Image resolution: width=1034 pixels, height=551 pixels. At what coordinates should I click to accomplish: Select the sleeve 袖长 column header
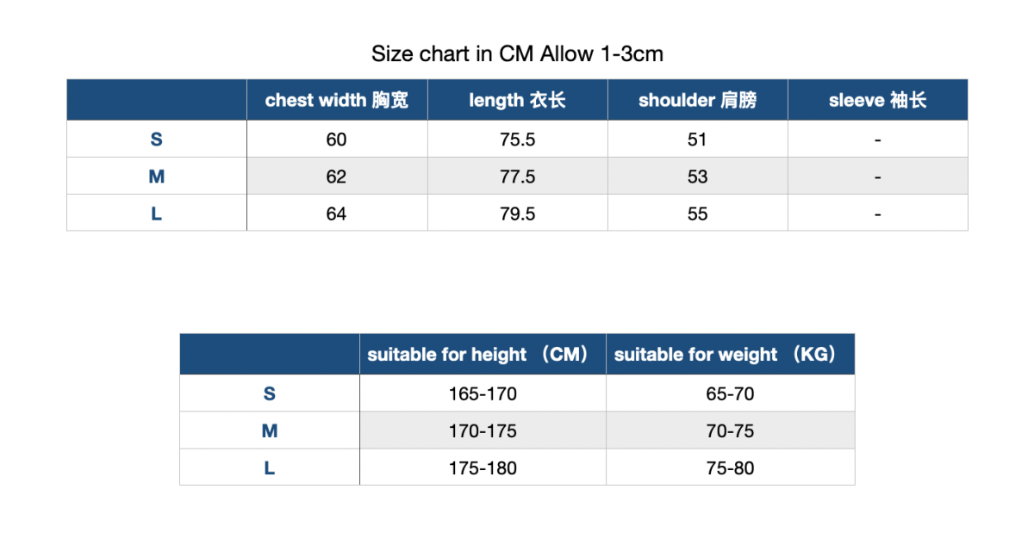(x=877, y=100)
